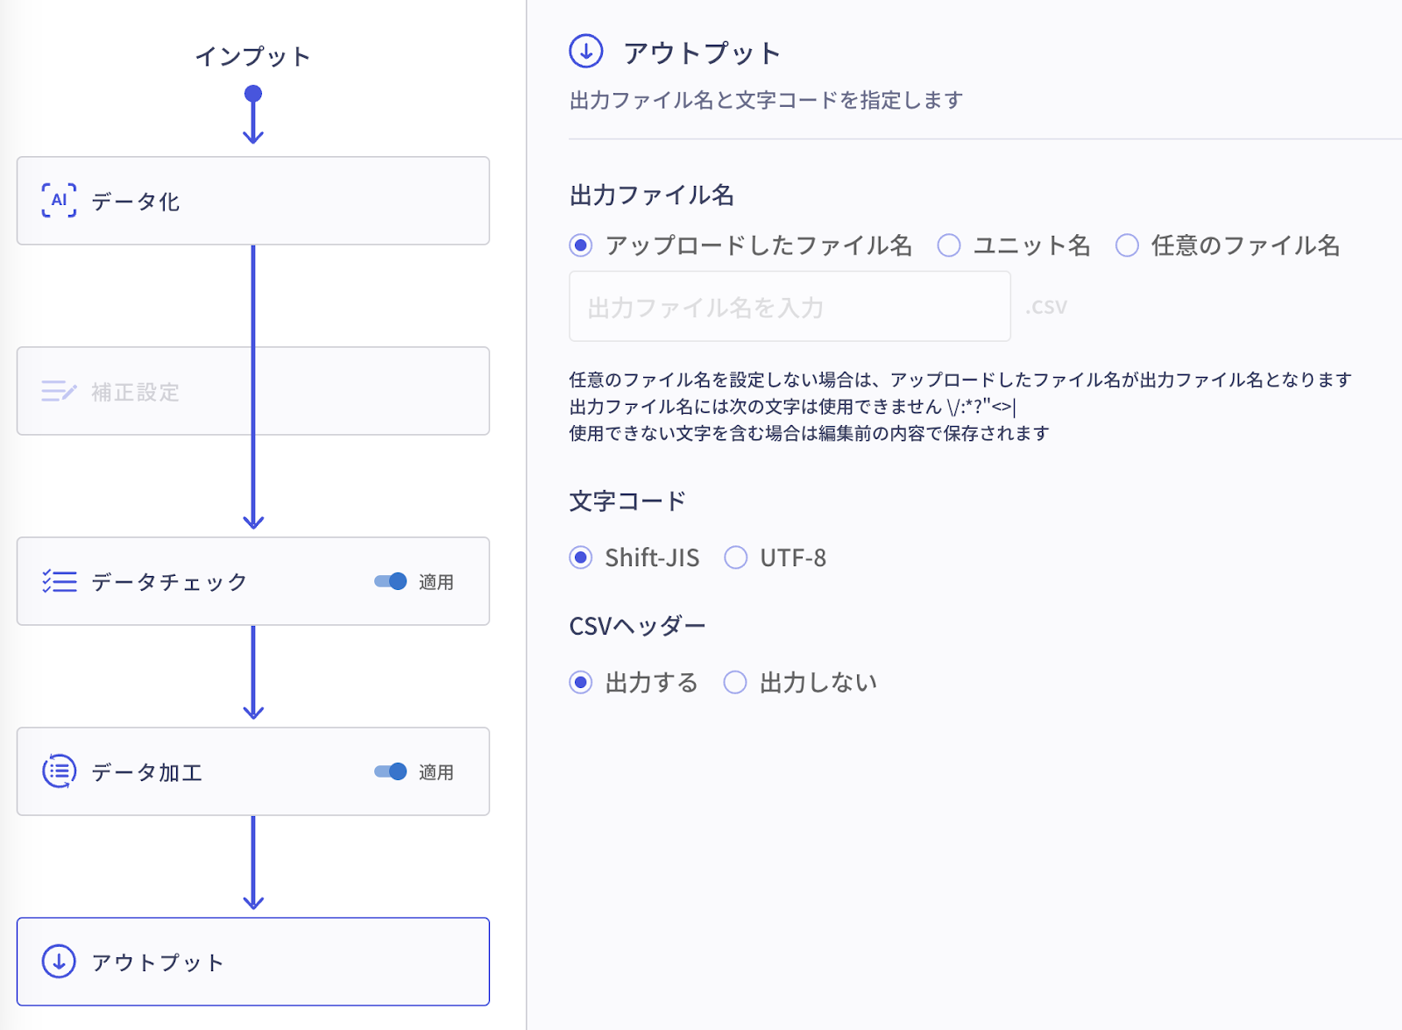Open the データチェック workflow step
1402x1030 pixels.
click(x=253, y=581)
